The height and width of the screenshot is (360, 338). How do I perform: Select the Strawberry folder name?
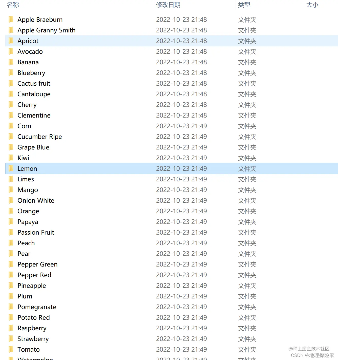pos(33,339)
